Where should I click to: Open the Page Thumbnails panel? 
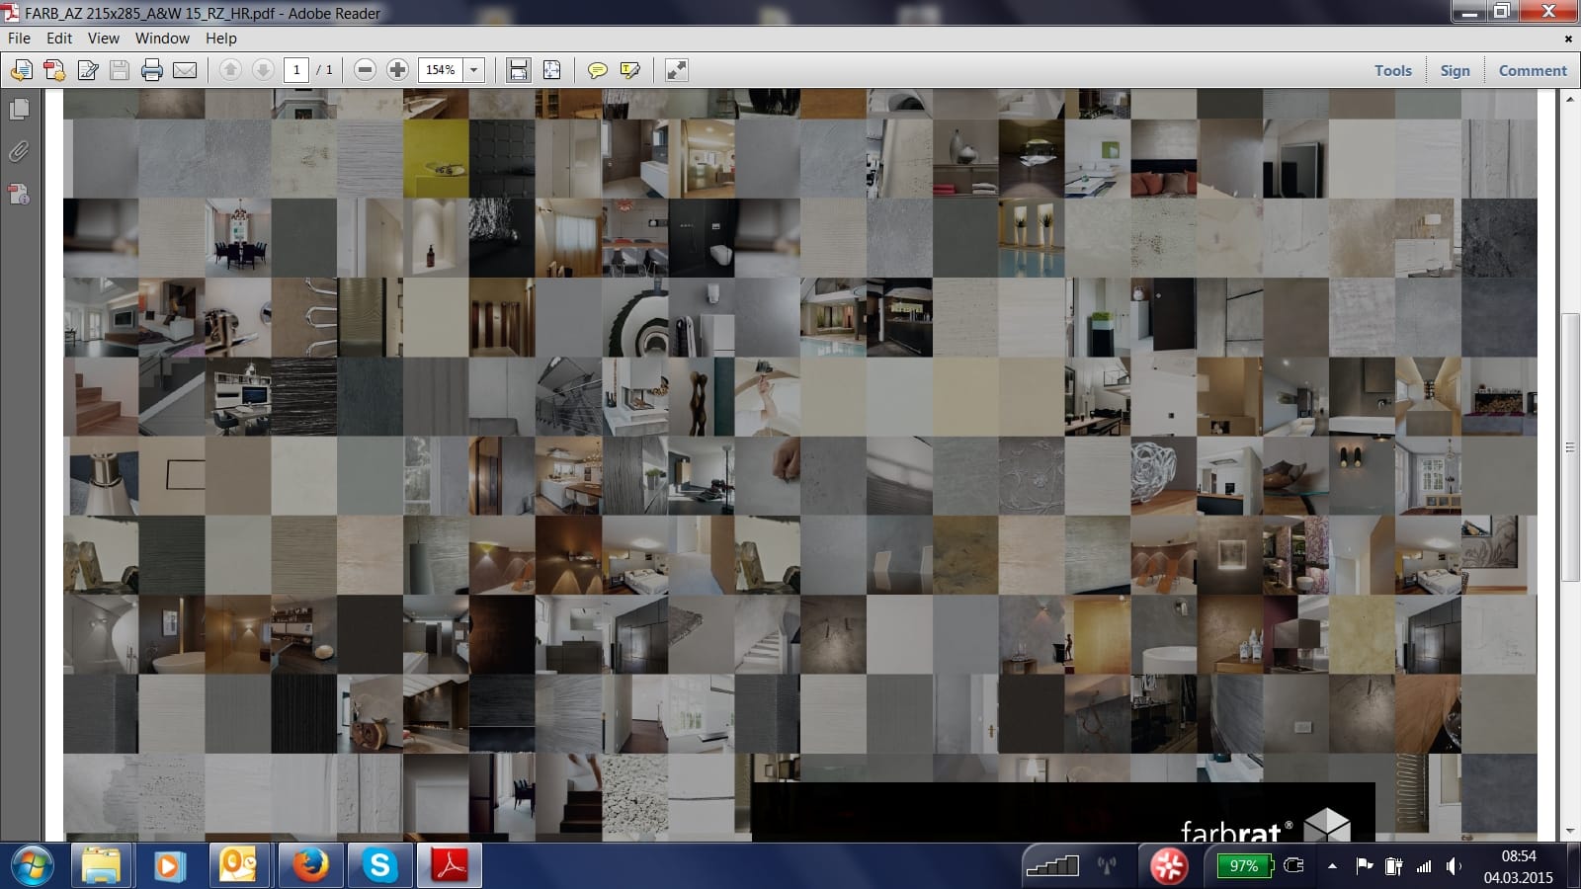click(19, 110)
